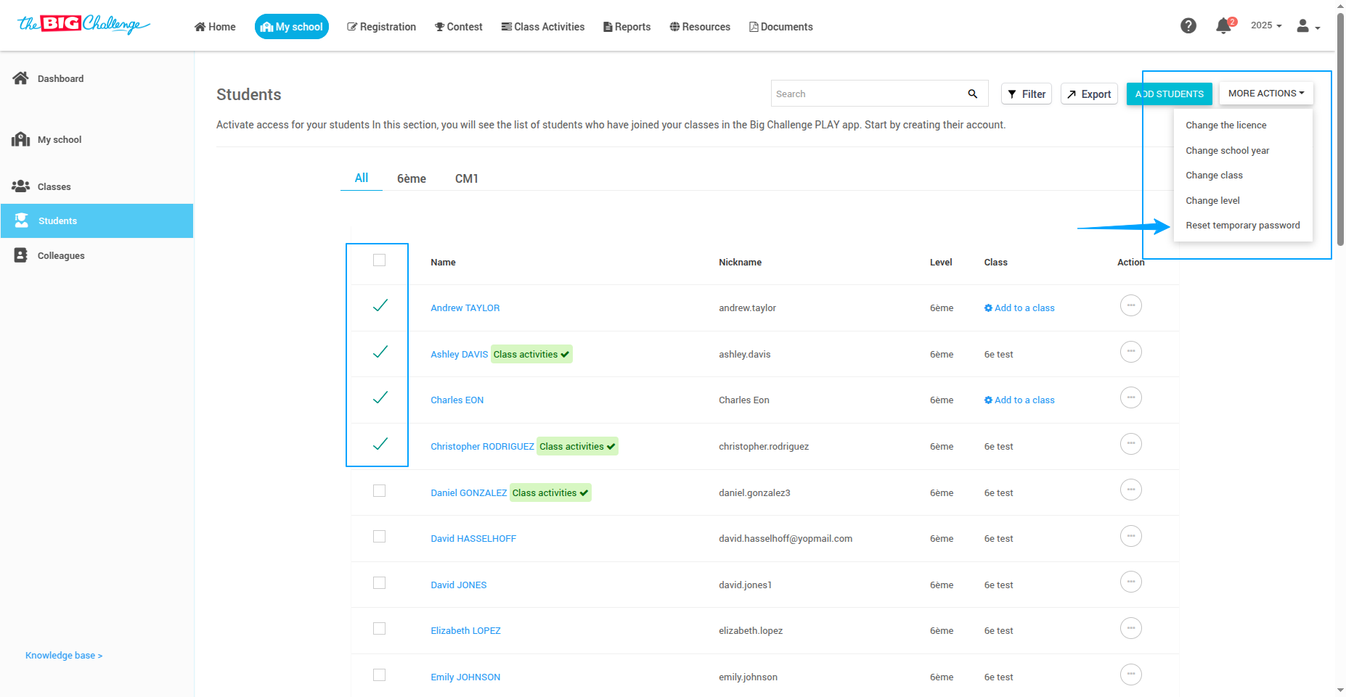Click the search magnifier icon

point(973,94)
